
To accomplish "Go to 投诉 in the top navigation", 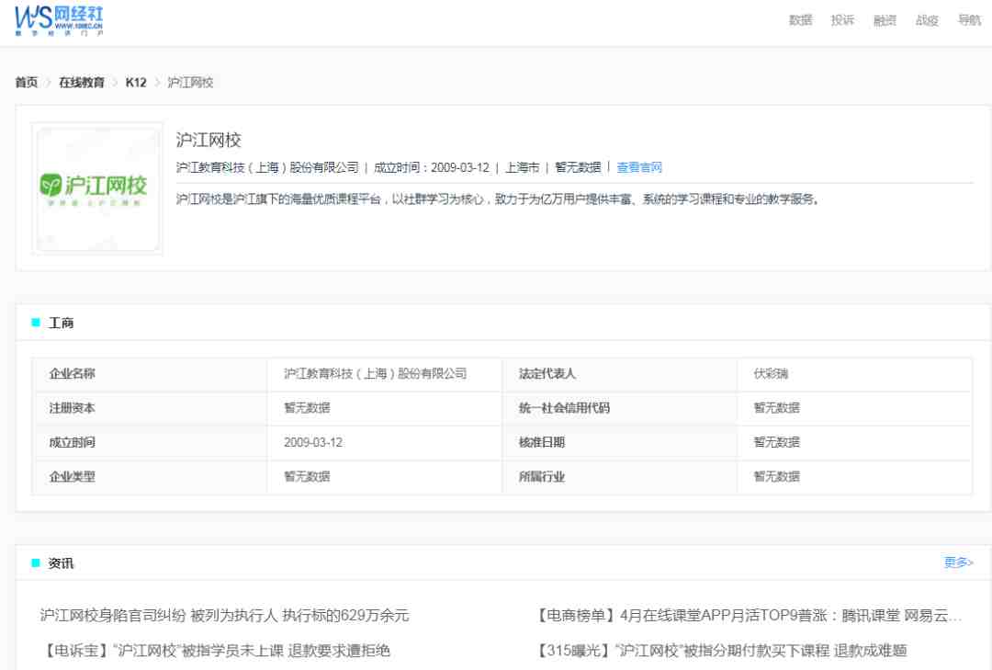I will point(842,20).
